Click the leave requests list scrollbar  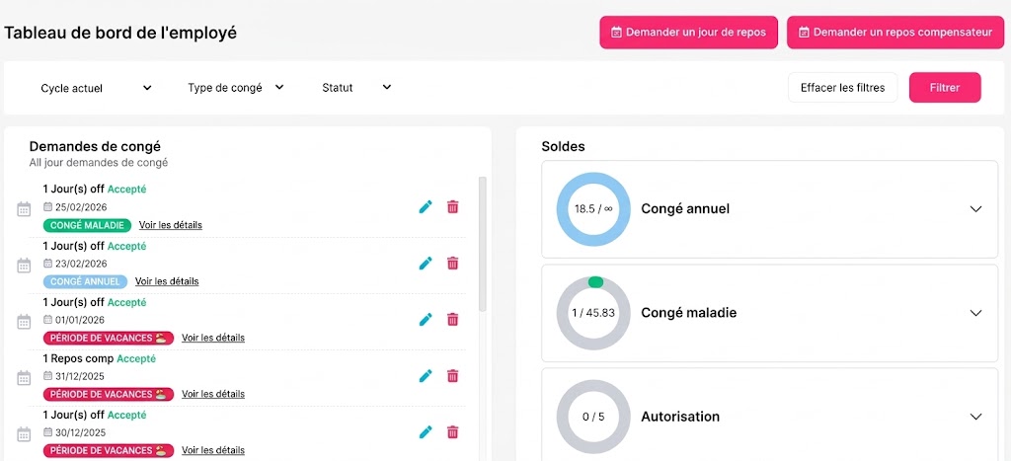point(482,245)
